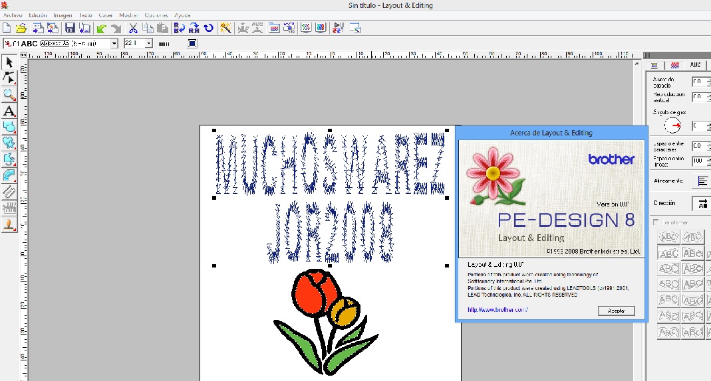Open the Edición menu
This screenshot has width=711, height=381.
[x=38, y=15]
